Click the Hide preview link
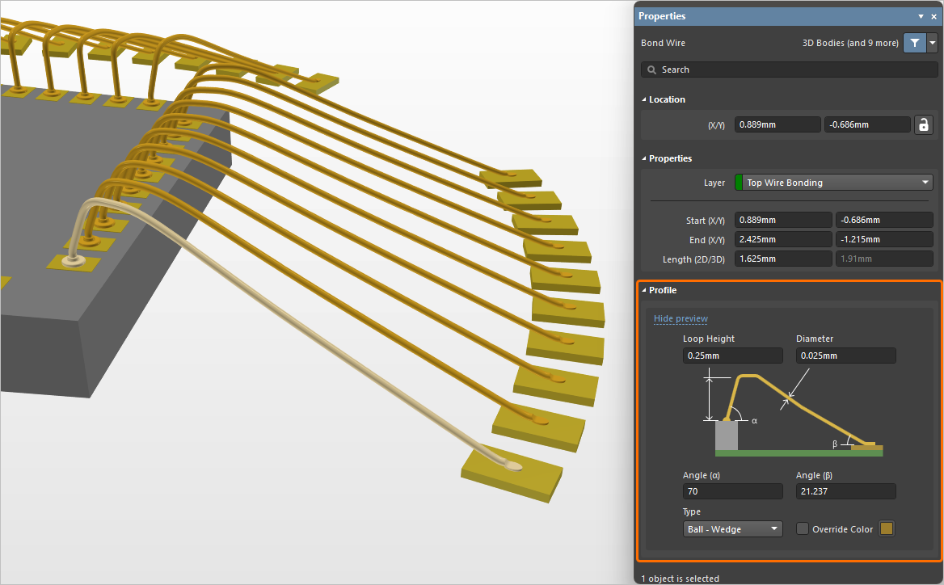The height and width of the screenshot is (585, 944). point(681,319)
